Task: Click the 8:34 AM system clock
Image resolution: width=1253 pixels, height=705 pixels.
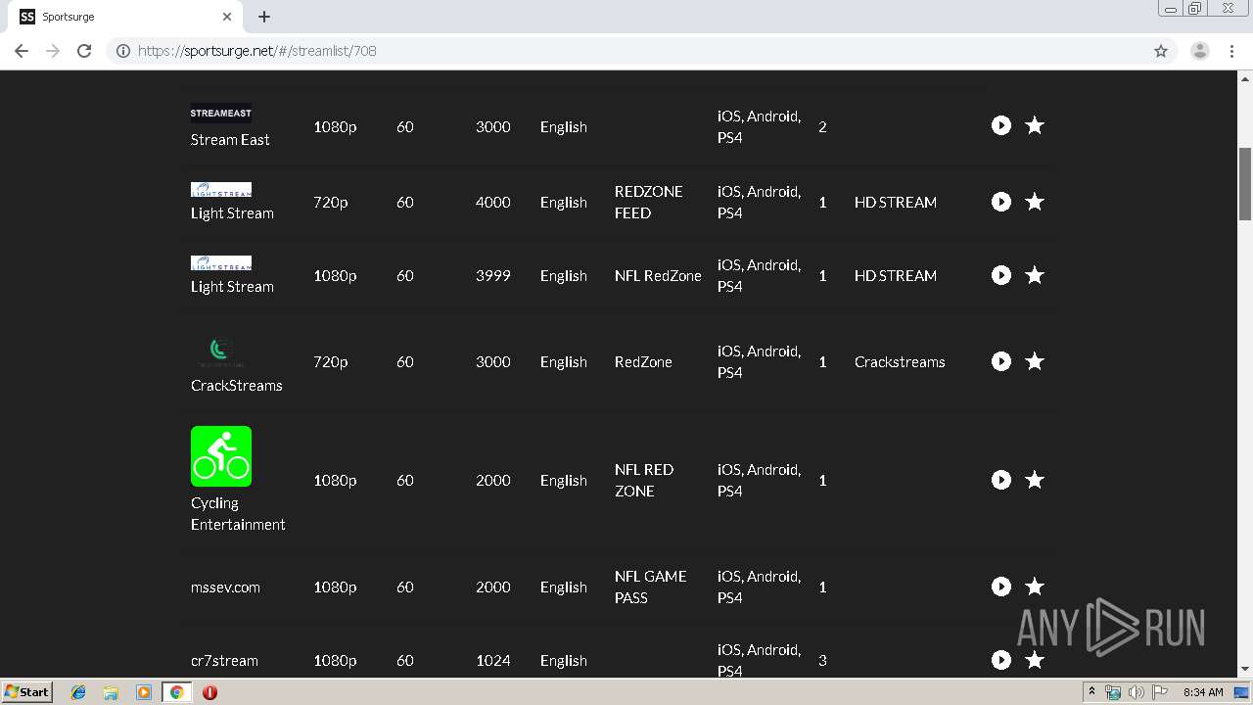Action: tap(1203, 692)
